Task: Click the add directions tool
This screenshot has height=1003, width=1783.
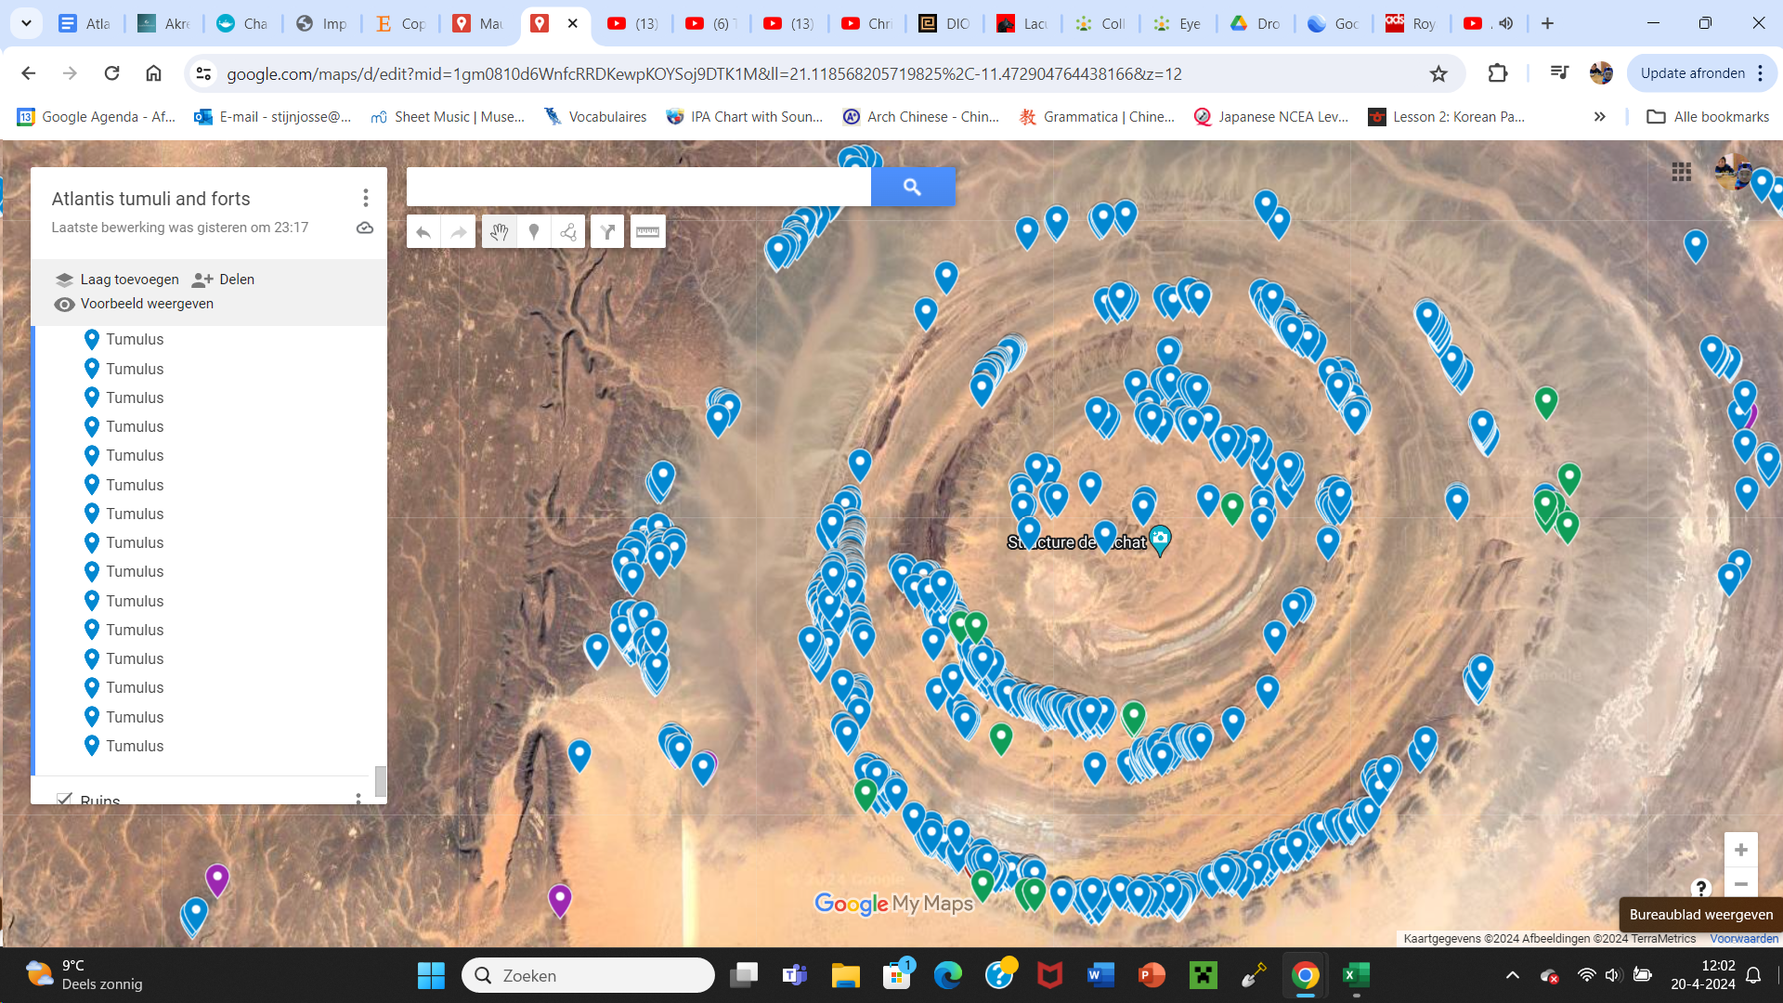Action: [607, 232]
